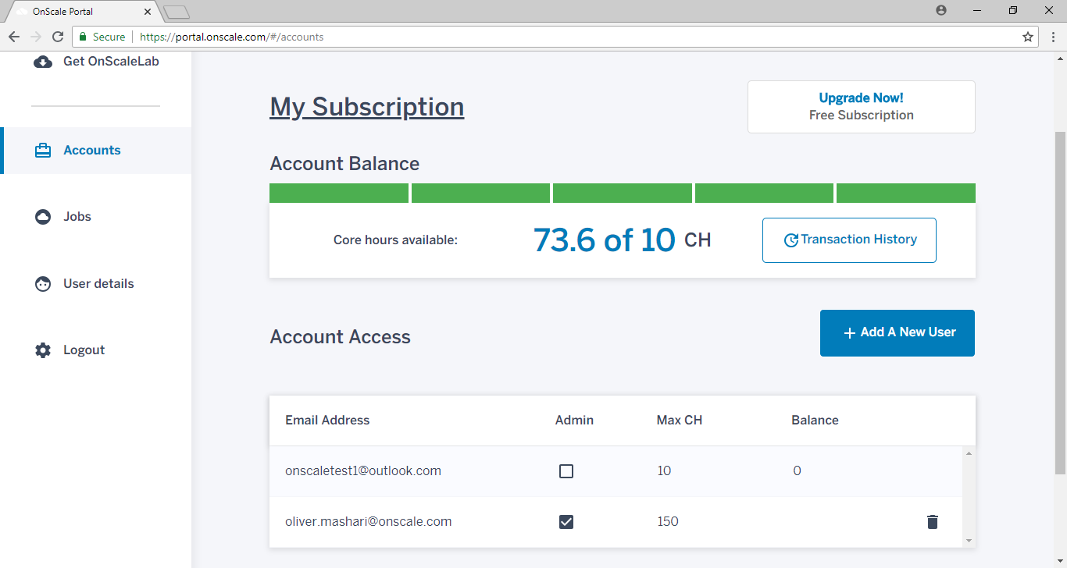1067x568 pixels.
Task: Click the Logout gear icon
Action: [43, 350]
